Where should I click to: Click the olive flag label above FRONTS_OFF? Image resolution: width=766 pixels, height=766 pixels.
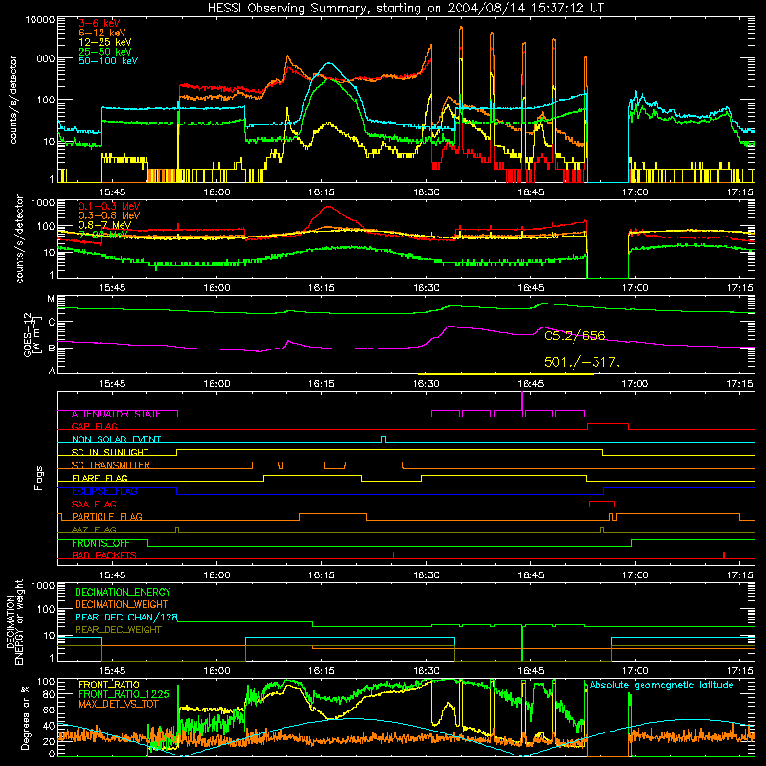(94, 529)
